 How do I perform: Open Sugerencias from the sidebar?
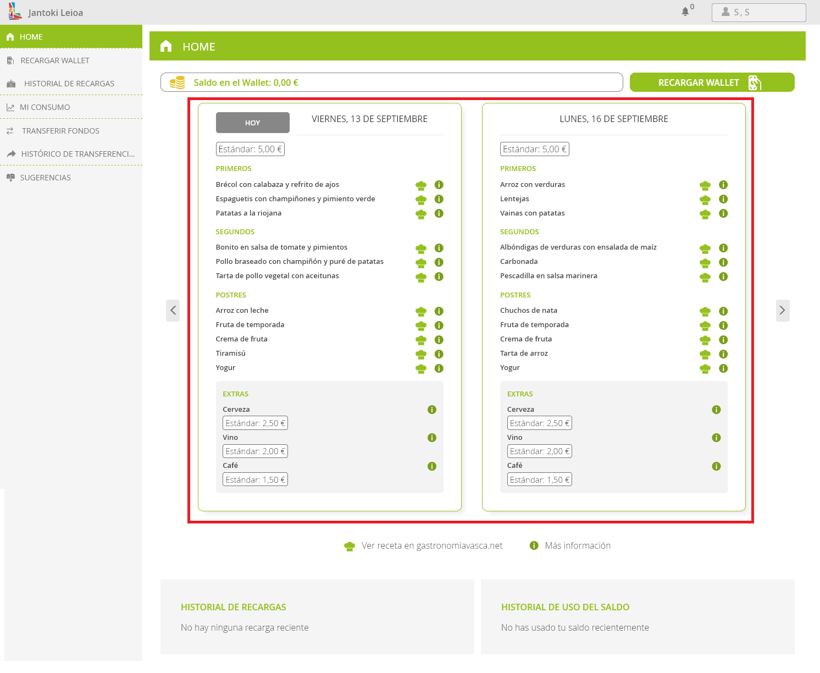[x=45, y=178]
